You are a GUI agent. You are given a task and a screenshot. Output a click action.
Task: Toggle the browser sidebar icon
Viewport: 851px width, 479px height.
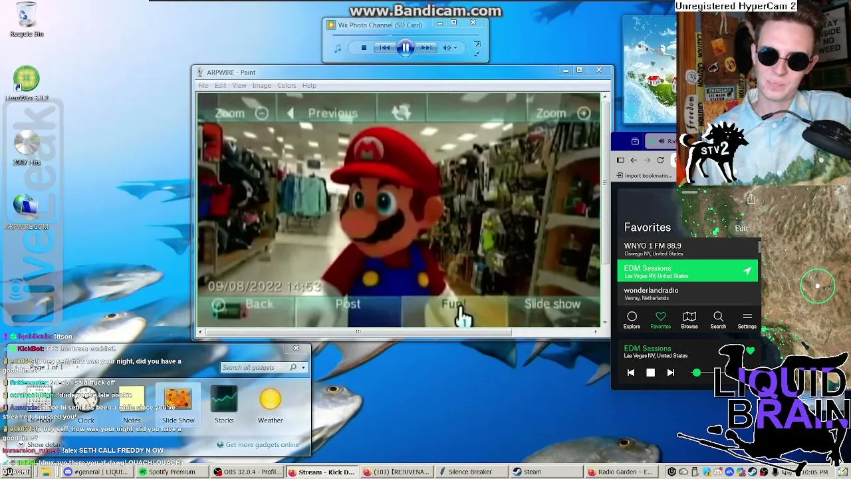point(620,160)
